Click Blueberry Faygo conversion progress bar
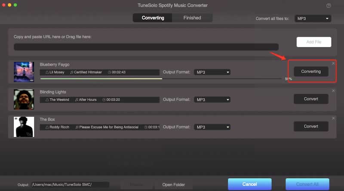 click(161, 79)
